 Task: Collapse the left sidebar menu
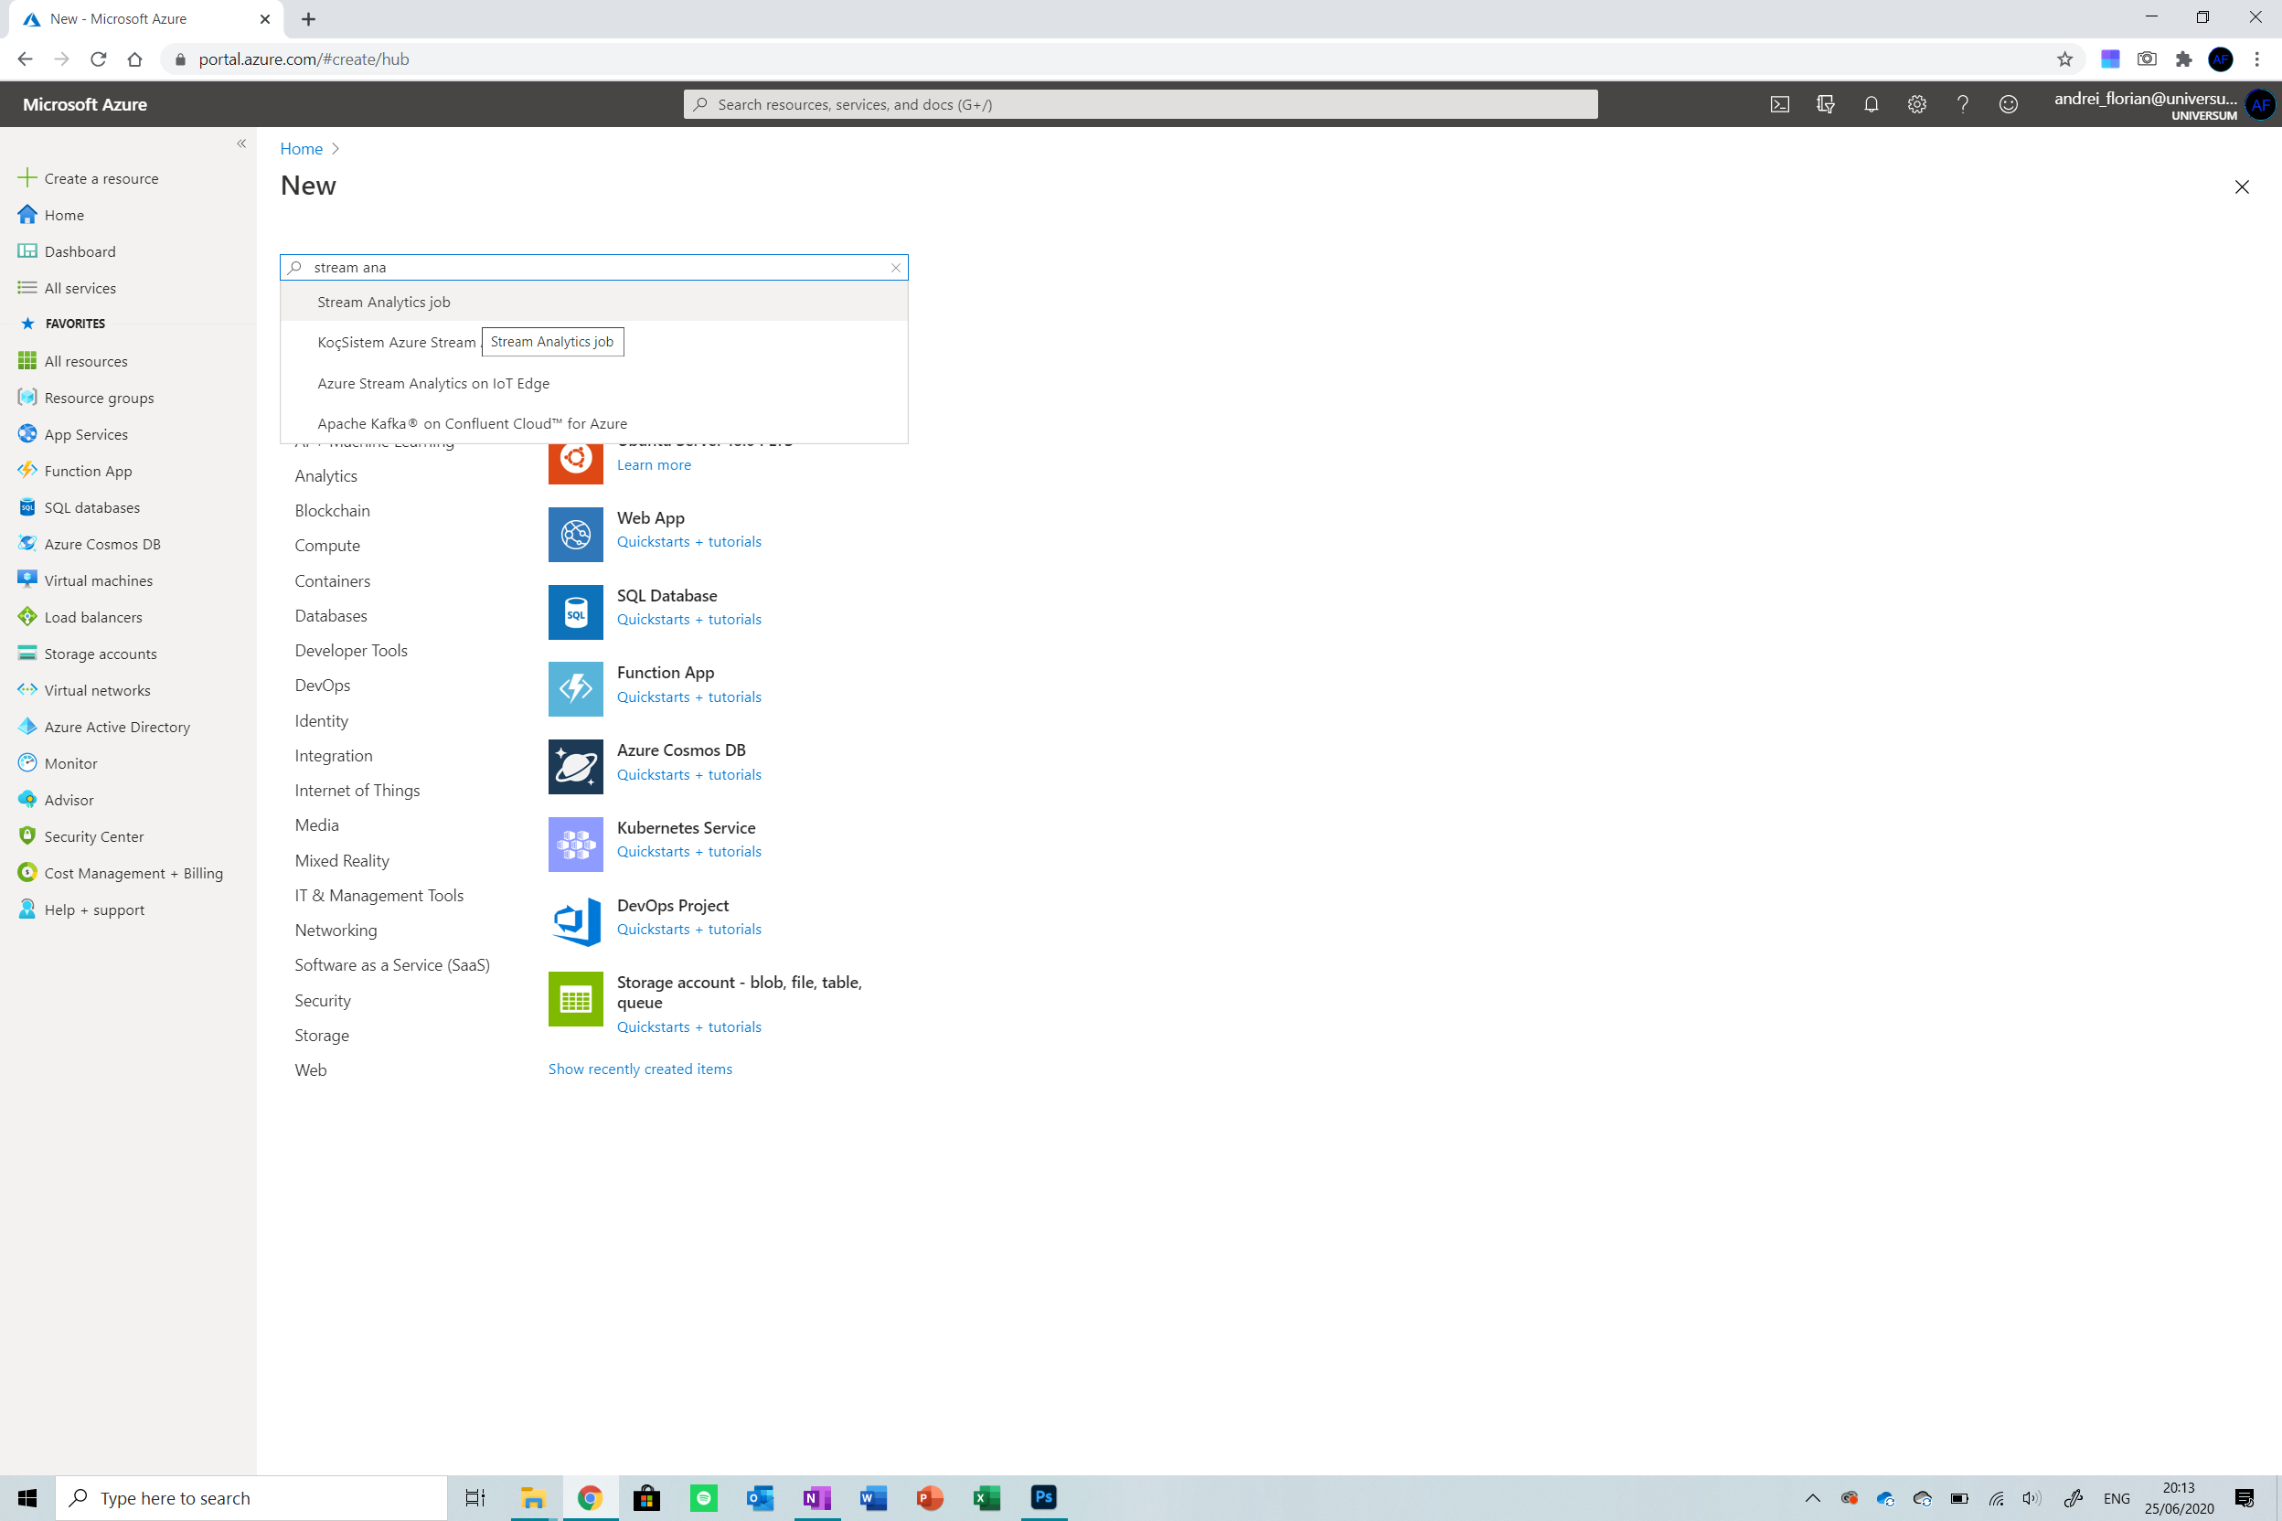tap(241, 144)
